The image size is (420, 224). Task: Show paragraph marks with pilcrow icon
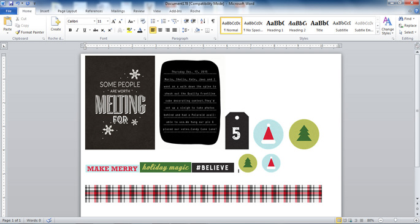[x=213, y=21]
